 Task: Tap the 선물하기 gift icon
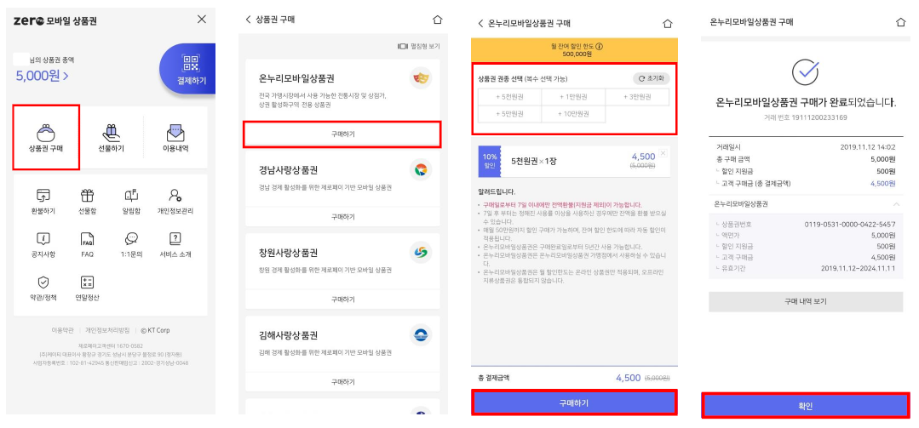111,133
